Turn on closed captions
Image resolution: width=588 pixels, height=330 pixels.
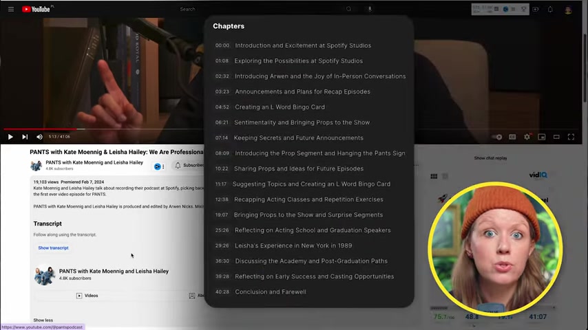coord(512,137)
